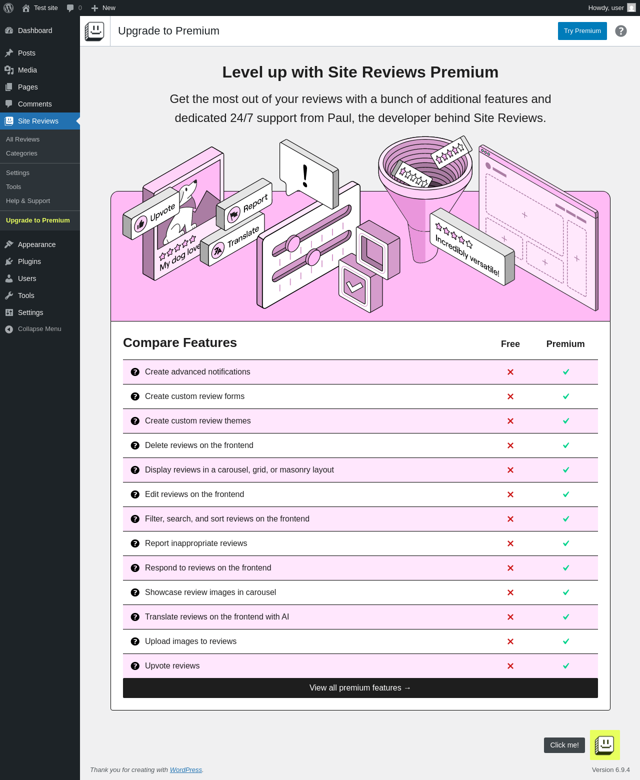640x780 pixels.
Task: Click help icon for Display reviews in carousel row
Action: (135, 470)
